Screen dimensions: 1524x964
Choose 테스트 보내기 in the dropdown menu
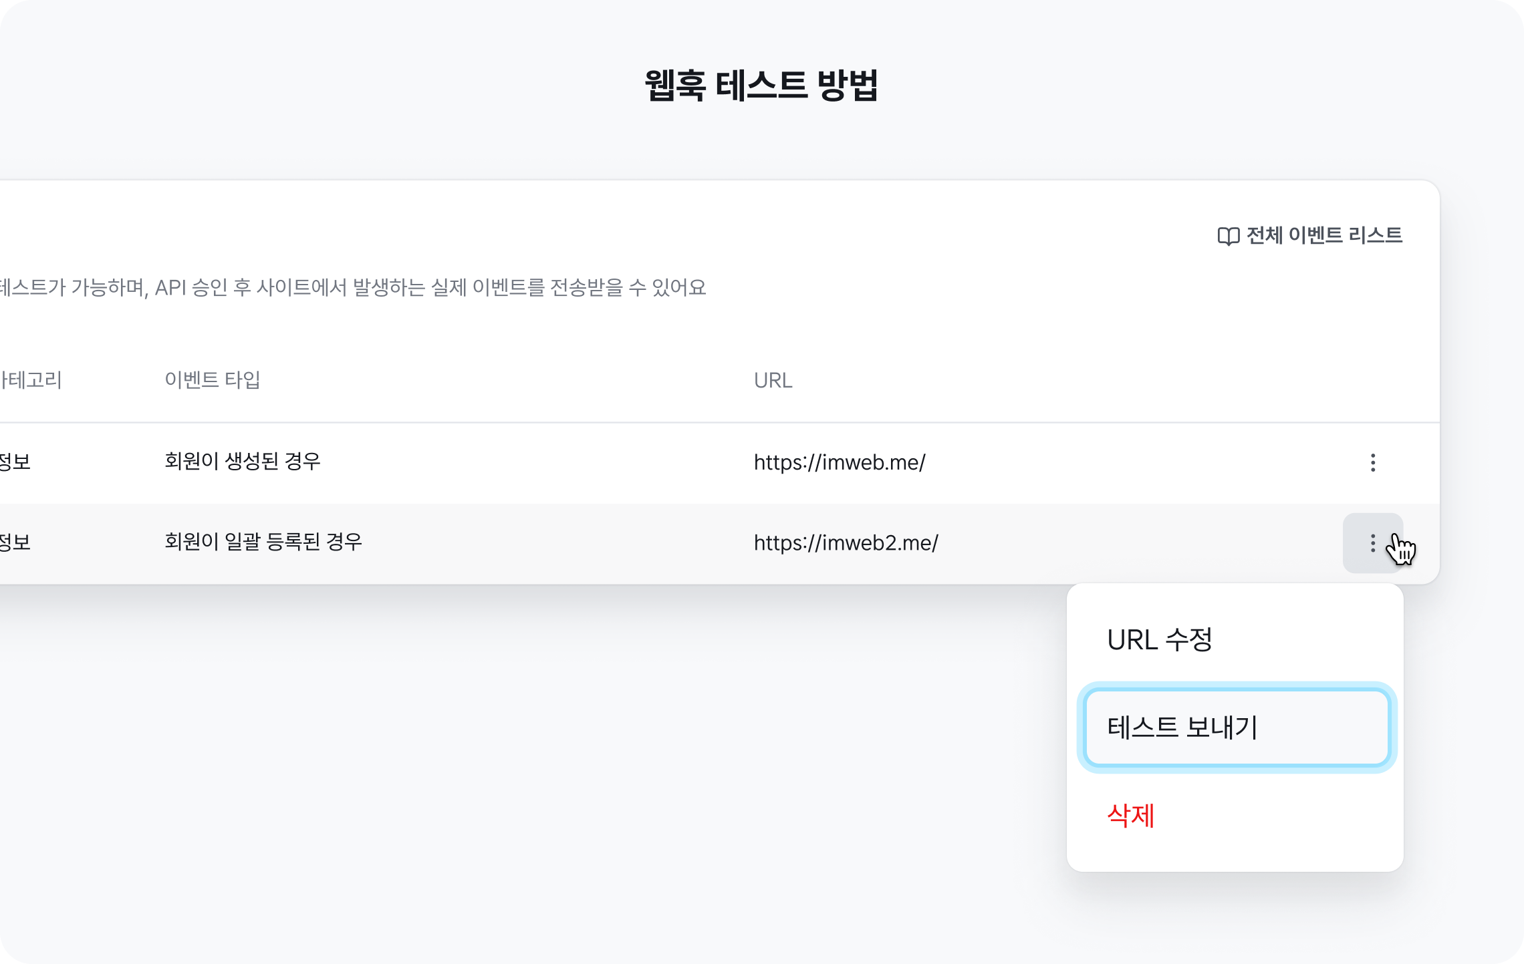pyautogui.click(x=1237, y=728)
